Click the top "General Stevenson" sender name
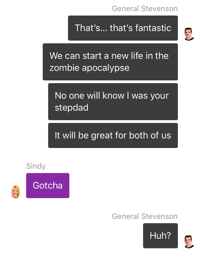 click(x=145, y=9)
